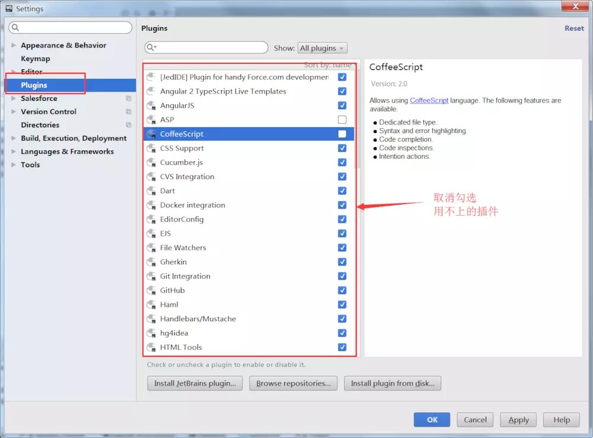Disable CVS Integration plugin checkbox

[x=342, y=177]
